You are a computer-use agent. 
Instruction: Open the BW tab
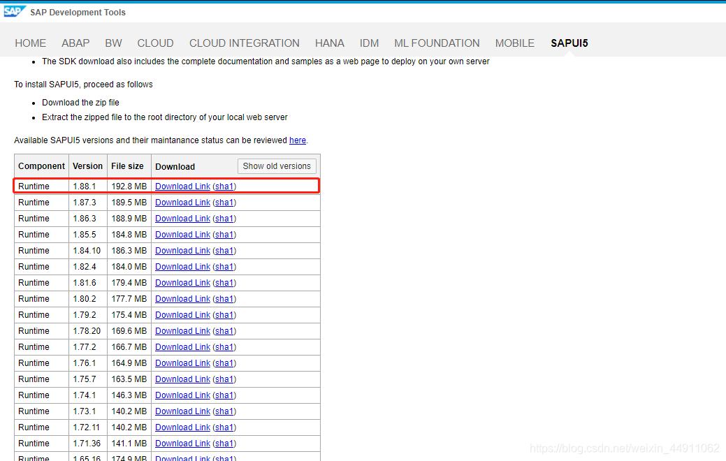pos(113,43)
